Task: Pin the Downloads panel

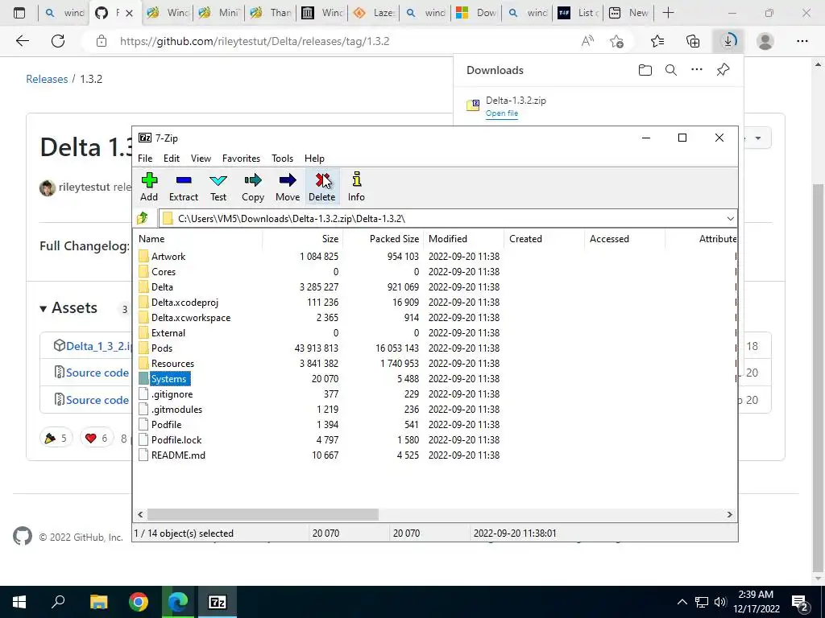Action: coord(723,70)
